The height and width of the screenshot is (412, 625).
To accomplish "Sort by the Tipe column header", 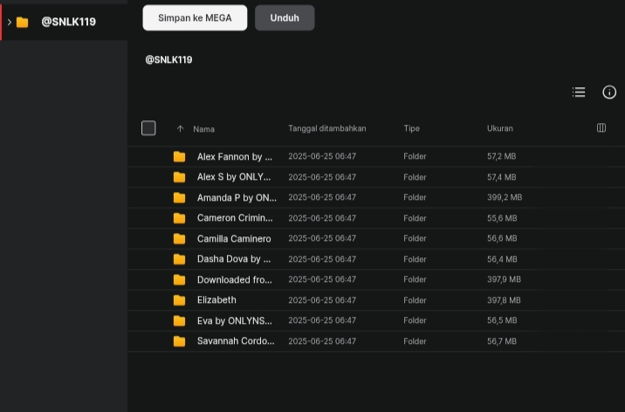I will pyautogui.click(x=411, y=128).
